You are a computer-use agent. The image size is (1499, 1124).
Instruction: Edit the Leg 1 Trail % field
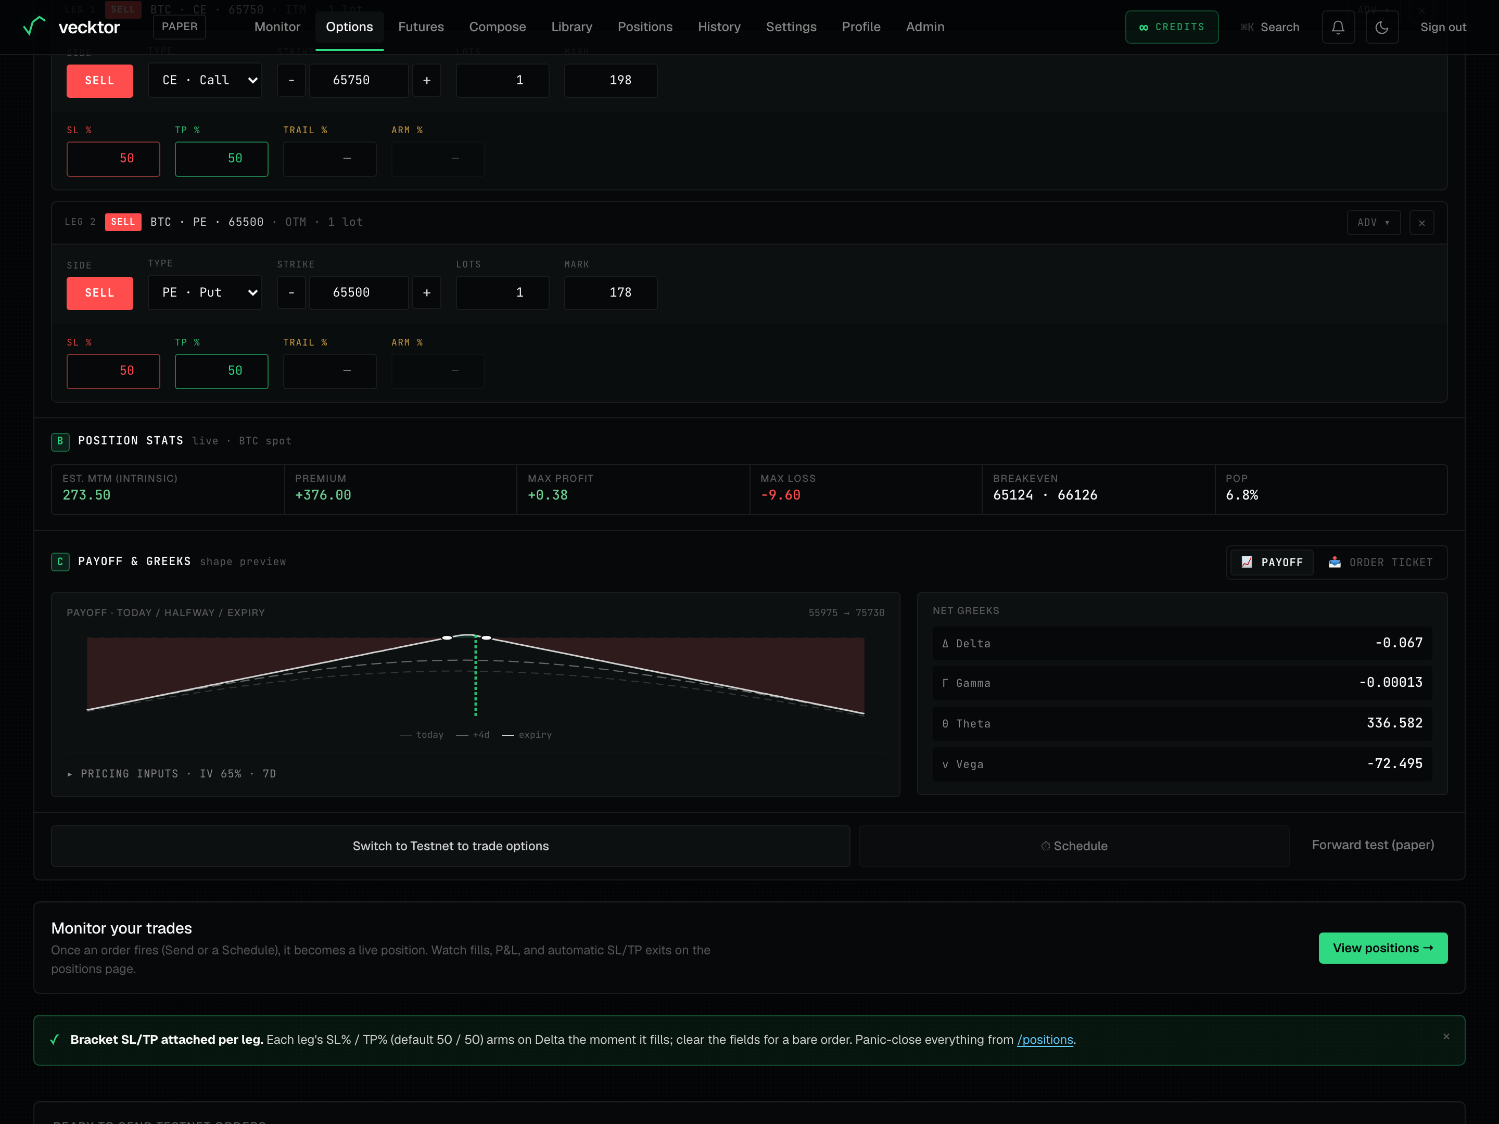[329, 159]
